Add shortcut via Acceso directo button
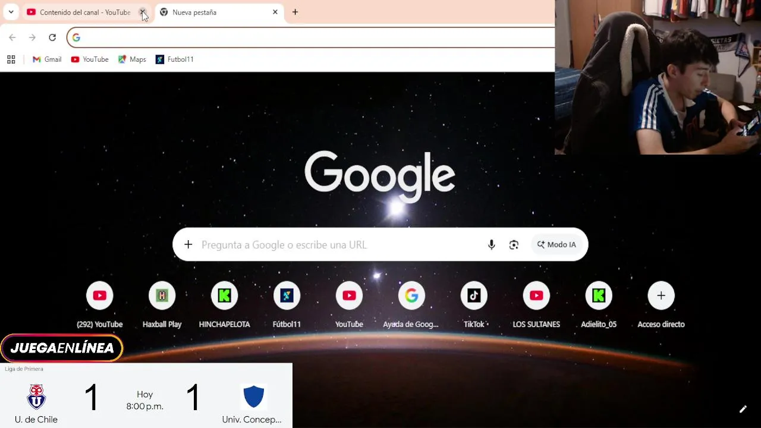The width and height of the screenshot is (761, 428). (x=661, y=305)
